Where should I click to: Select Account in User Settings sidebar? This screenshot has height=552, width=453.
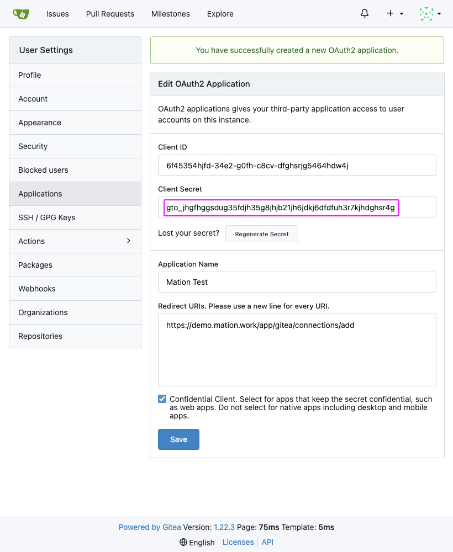click(75, 99)
